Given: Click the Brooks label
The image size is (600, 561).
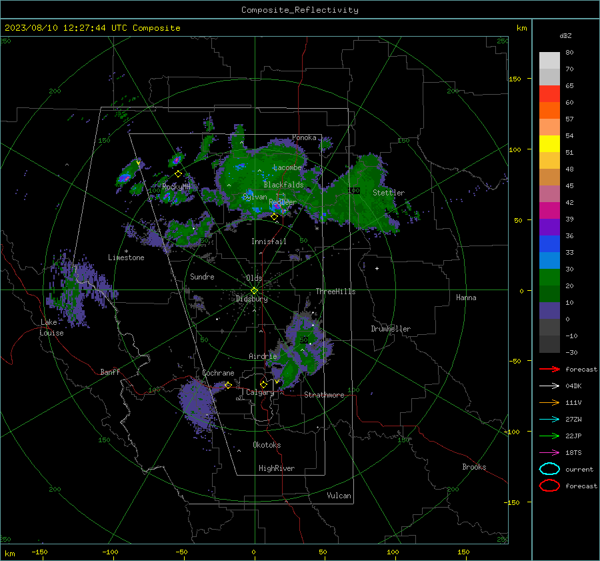Looking at the screenshot, I should tap(474, 467).
